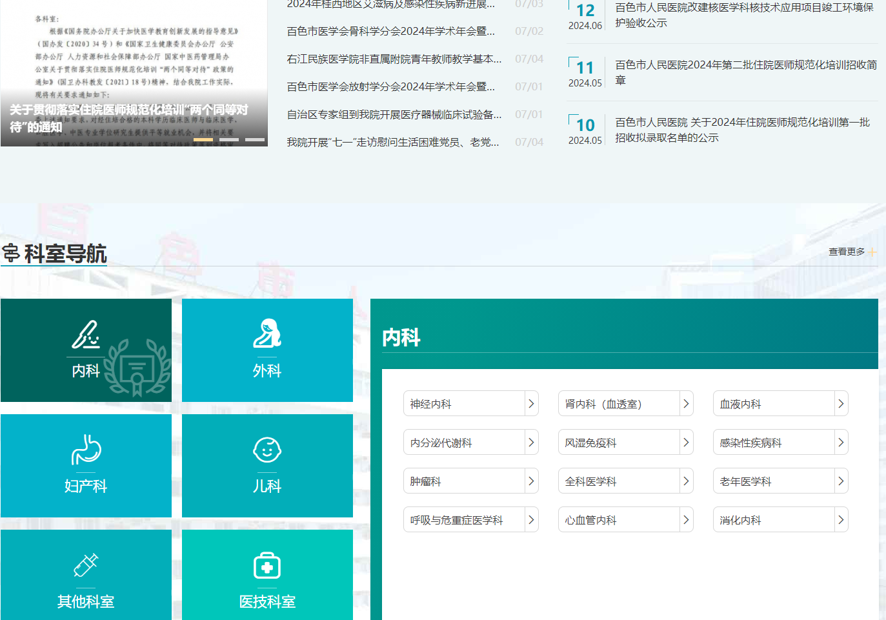Open news 百色市医学会放射学分会2024年学术年会
The image size is (886, 620).
(x=391, y=86)
